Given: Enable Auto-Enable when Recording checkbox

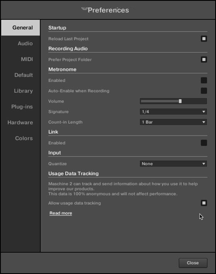Looking at the screenshot, I should [x=204, y=91].
